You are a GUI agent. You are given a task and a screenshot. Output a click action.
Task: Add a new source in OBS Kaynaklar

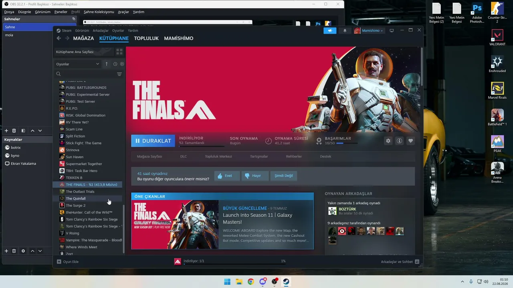[x=6, y=251]
